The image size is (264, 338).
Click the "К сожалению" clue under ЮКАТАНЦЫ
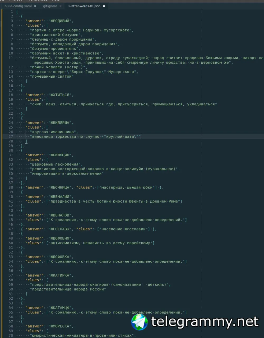click(x=117, y=312)
